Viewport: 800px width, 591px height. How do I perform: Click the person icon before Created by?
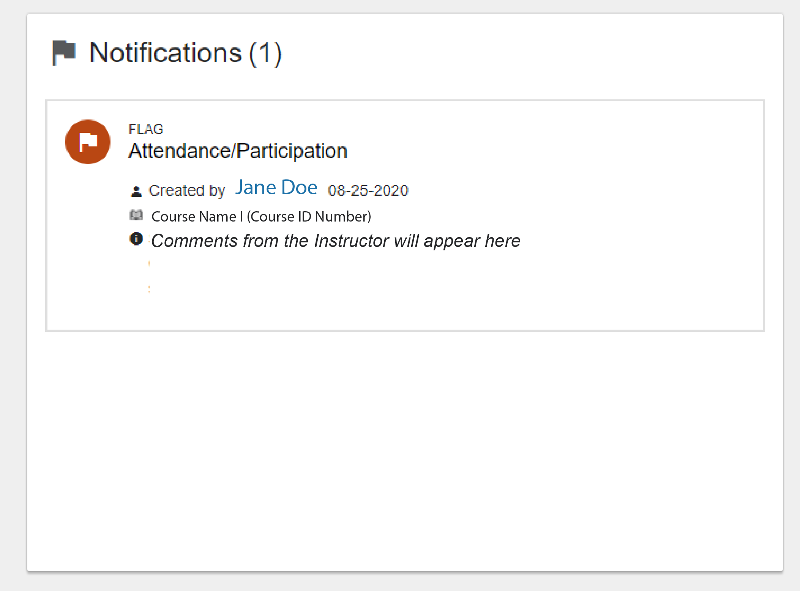click(136, 191)
